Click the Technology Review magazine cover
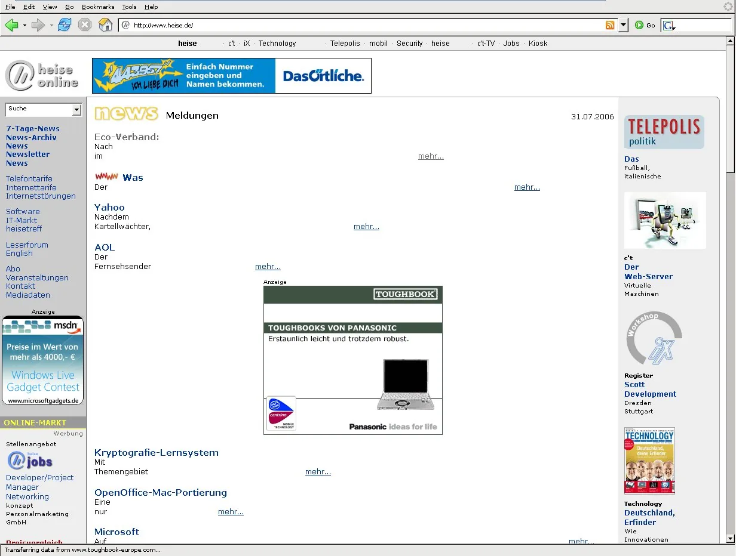 click(649, 461)
